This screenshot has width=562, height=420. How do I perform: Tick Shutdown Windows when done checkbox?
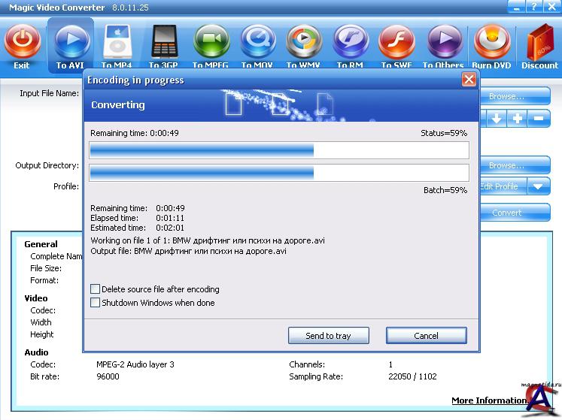95,303
